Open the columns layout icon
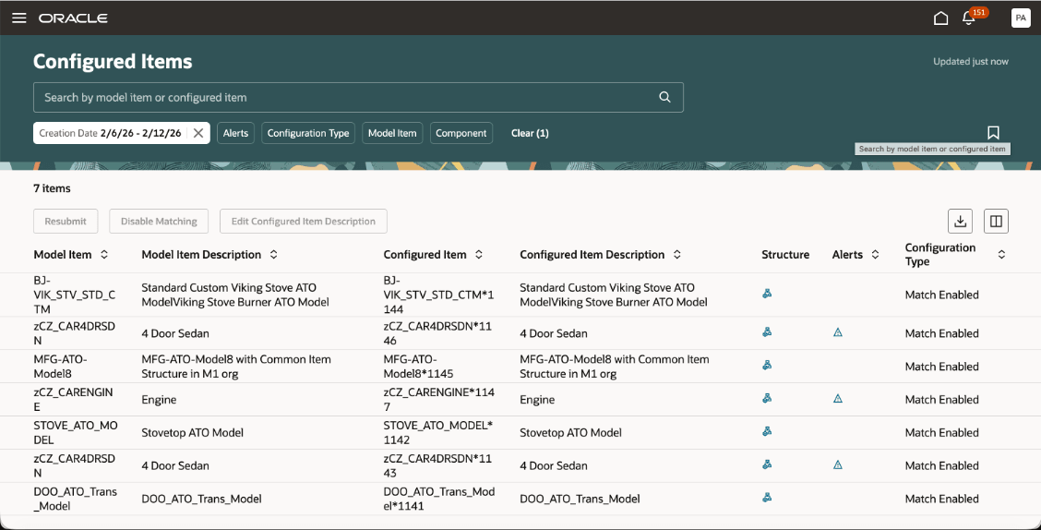Image resolution: width=1041 pixels, height=530 pixels. (x=996, y=221)
